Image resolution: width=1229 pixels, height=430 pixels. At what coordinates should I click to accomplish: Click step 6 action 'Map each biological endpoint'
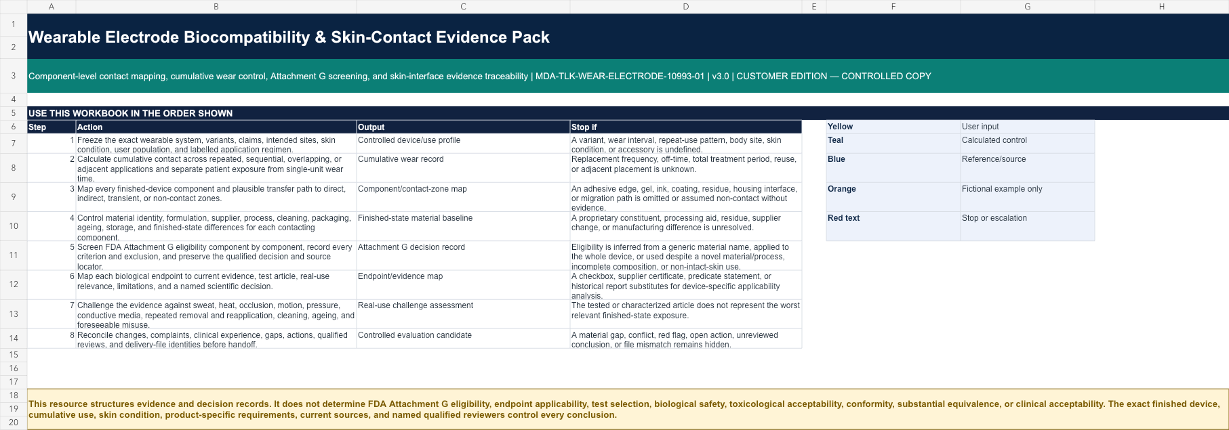[216, 284]
